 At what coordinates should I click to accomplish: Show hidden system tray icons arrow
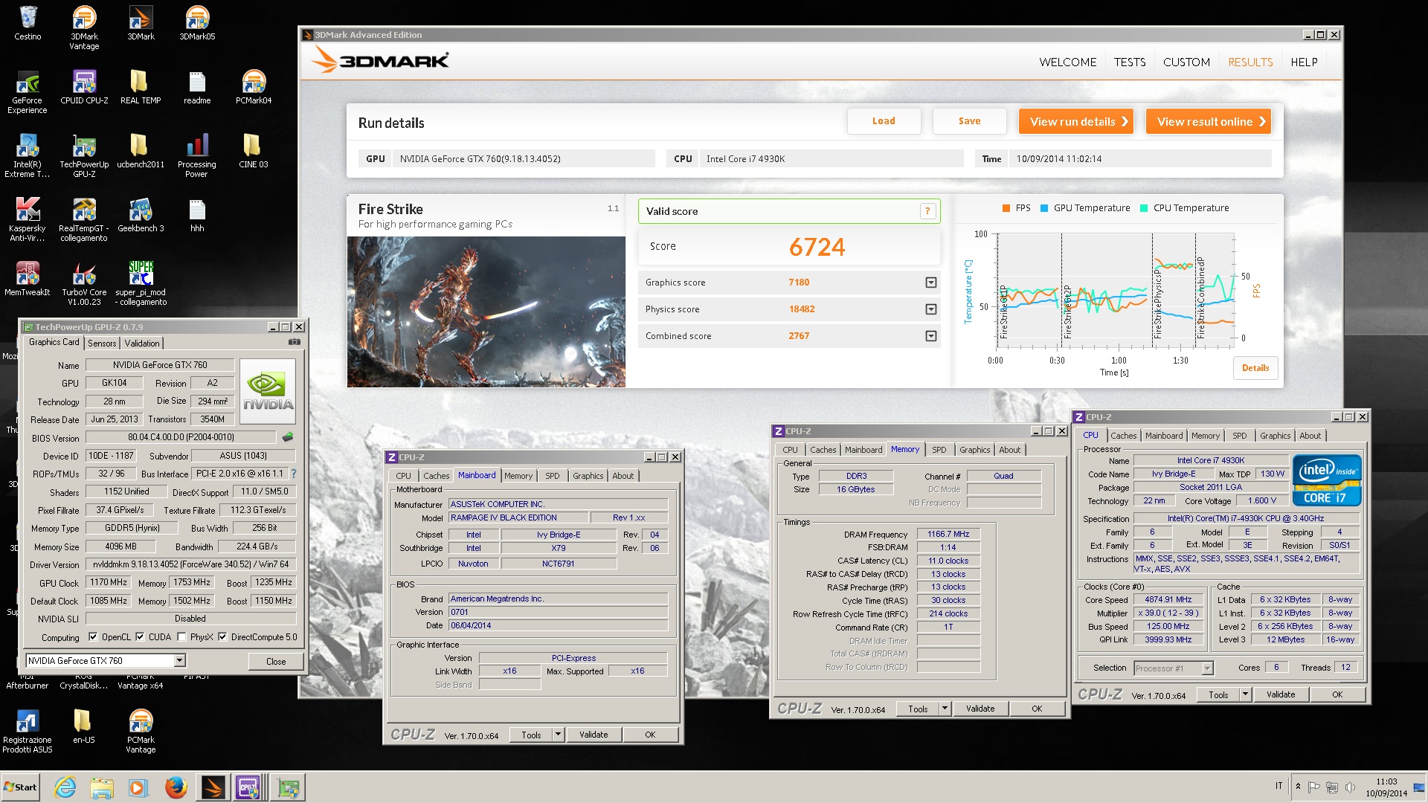pos(1298,787)
